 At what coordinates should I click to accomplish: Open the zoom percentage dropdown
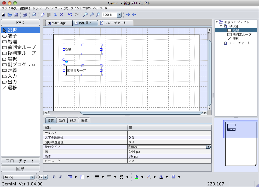pyautogui.click(x=119, y=15)
